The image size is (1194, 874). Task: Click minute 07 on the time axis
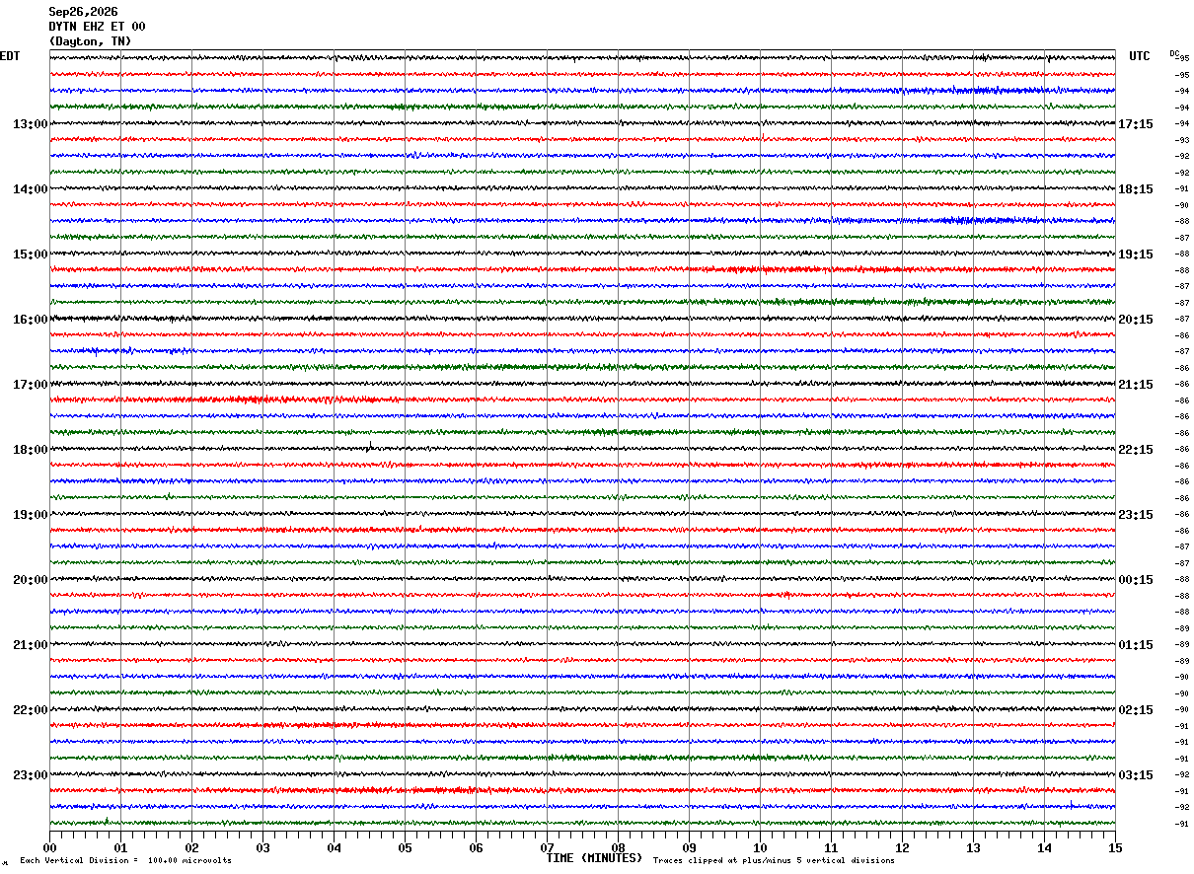[547, 847]
